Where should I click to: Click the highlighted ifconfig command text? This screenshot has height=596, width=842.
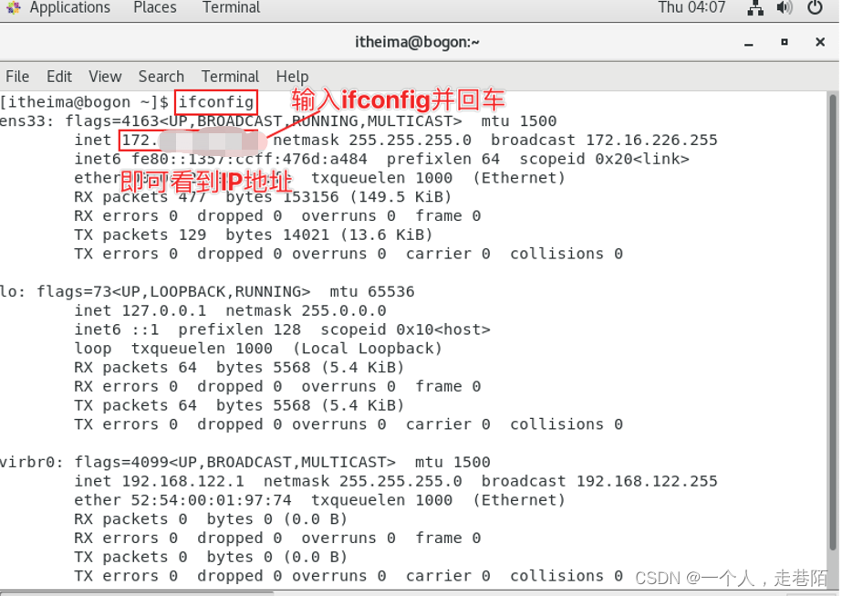coord(215,102)
